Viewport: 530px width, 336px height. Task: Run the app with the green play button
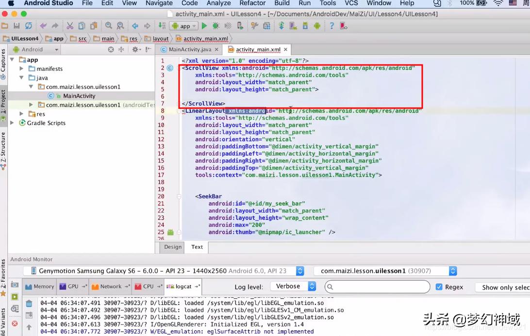pyautogui.click(x=204, y=26)
